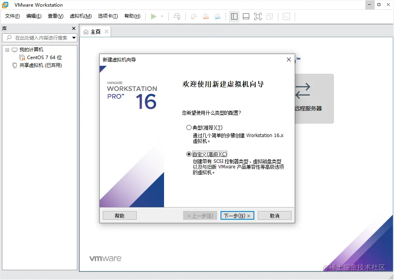Click the full screen mode icon
Screen dimensions: 394x280
point(258,16)
